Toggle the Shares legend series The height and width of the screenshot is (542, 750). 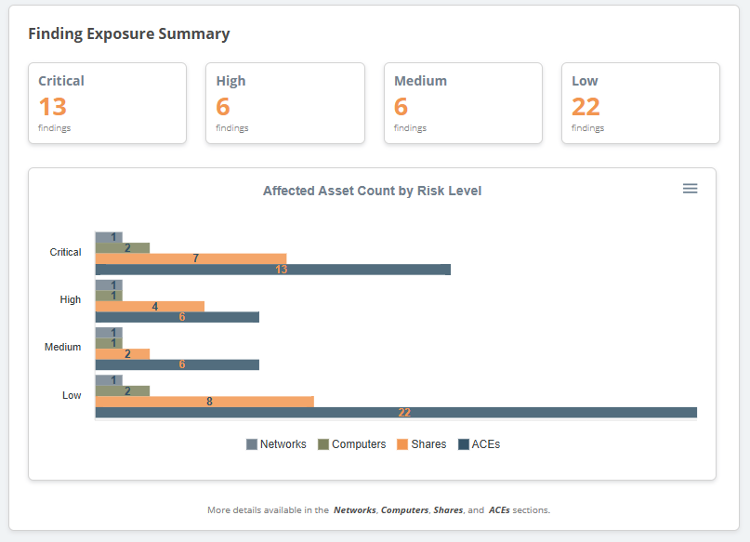(x=428, y=444)
